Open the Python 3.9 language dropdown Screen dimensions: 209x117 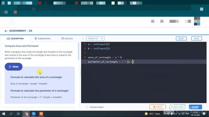(x=95, y=38)
